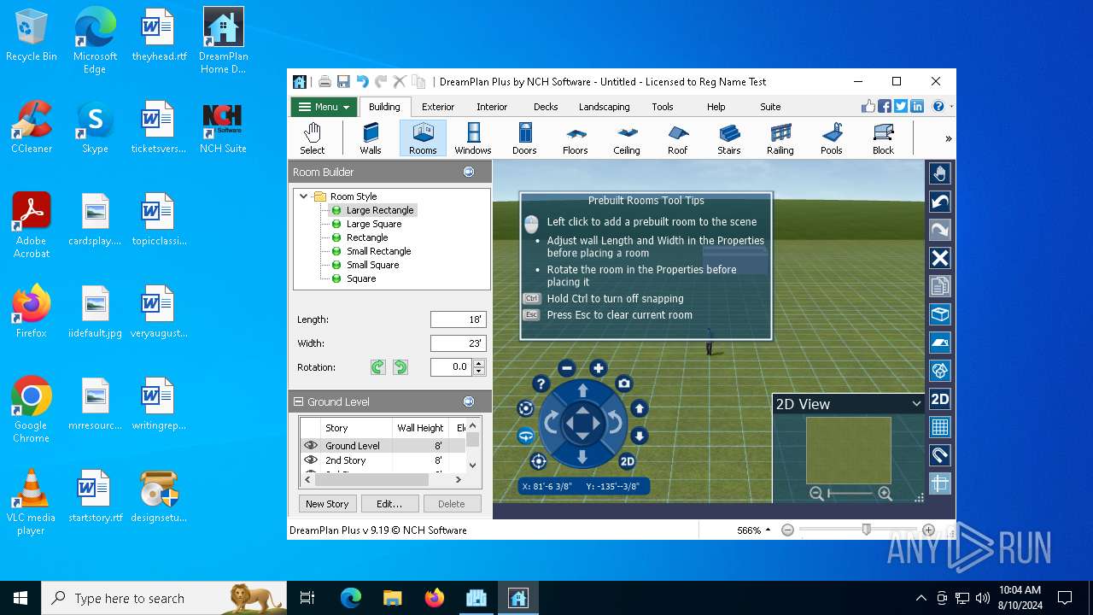
Task: Collapse the 2D View panel chevron
Action: click(x=916, y=404)
